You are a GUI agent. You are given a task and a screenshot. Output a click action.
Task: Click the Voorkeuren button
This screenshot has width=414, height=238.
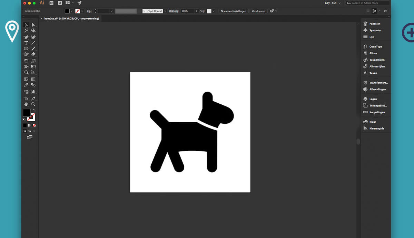click(259, 11)
